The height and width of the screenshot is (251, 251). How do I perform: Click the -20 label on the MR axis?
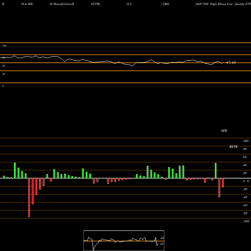click(245, 189)
